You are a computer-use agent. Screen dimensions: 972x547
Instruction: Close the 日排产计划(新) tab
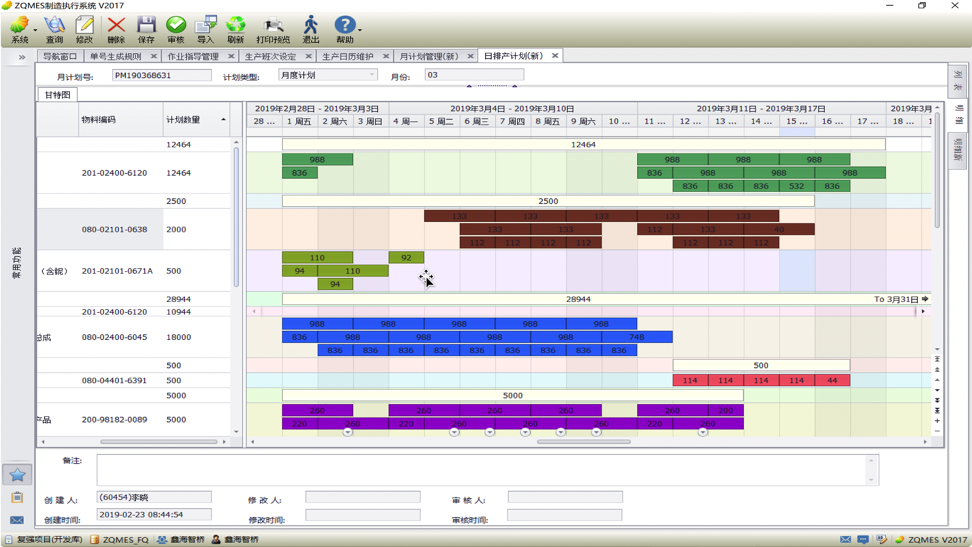(x=555, y=56)
